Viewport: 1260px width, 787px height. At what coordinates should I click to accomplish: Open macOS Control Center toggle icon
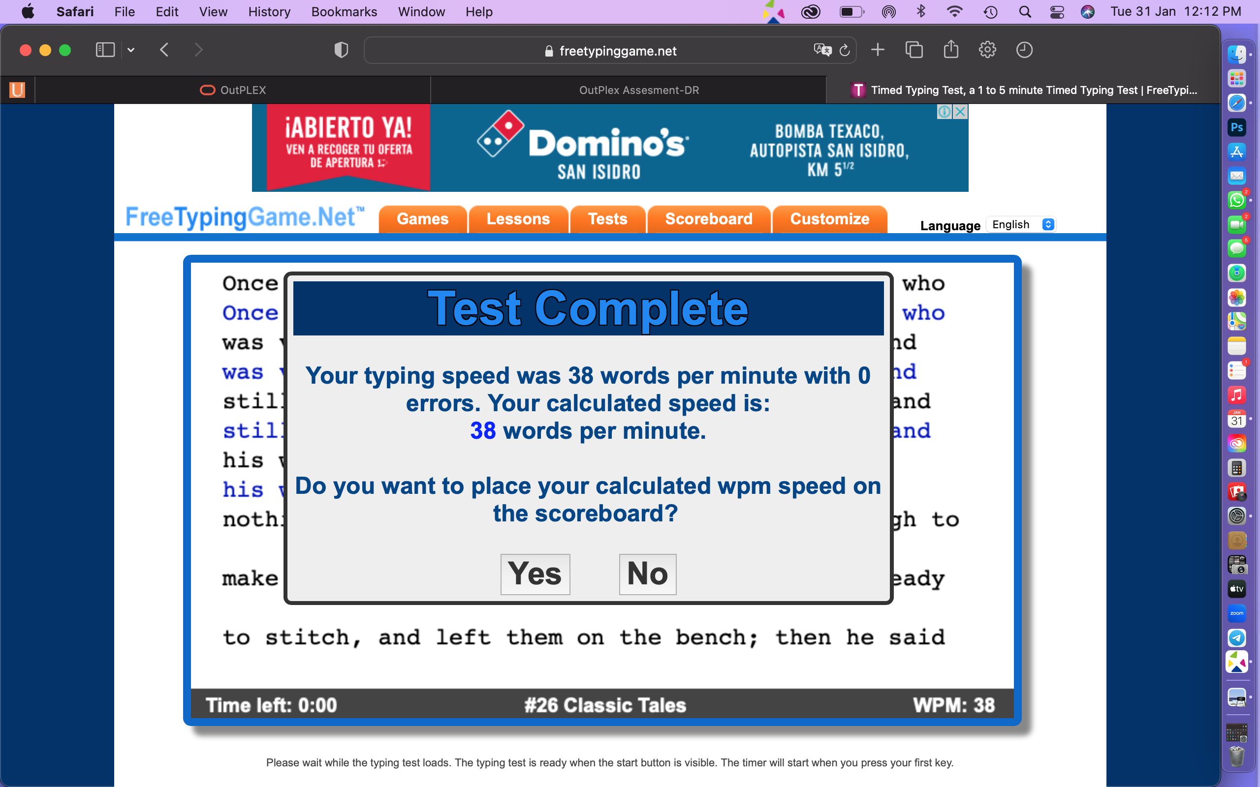[x=1056, y=11]
